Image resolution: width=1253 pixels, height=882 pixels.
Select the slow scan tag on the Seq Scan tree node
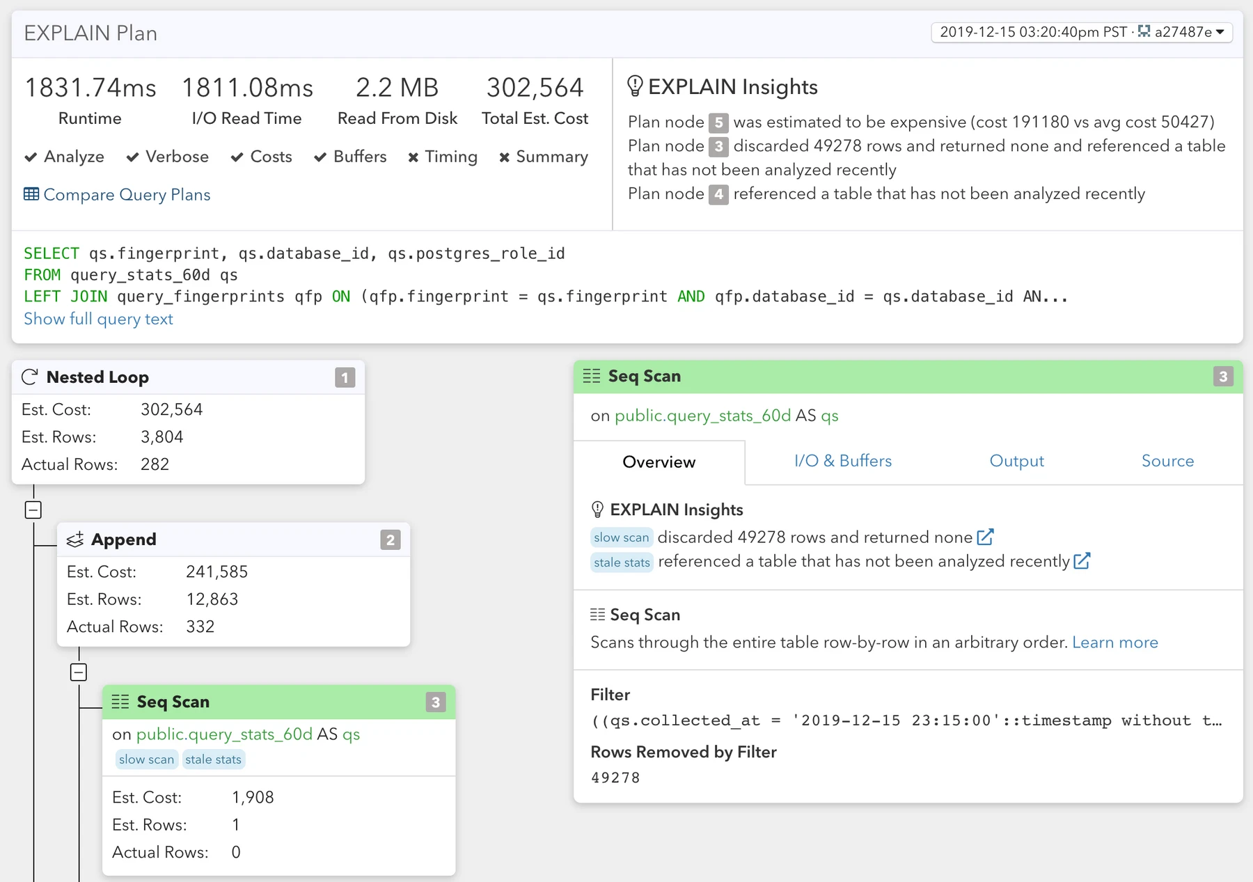(146, 759)
